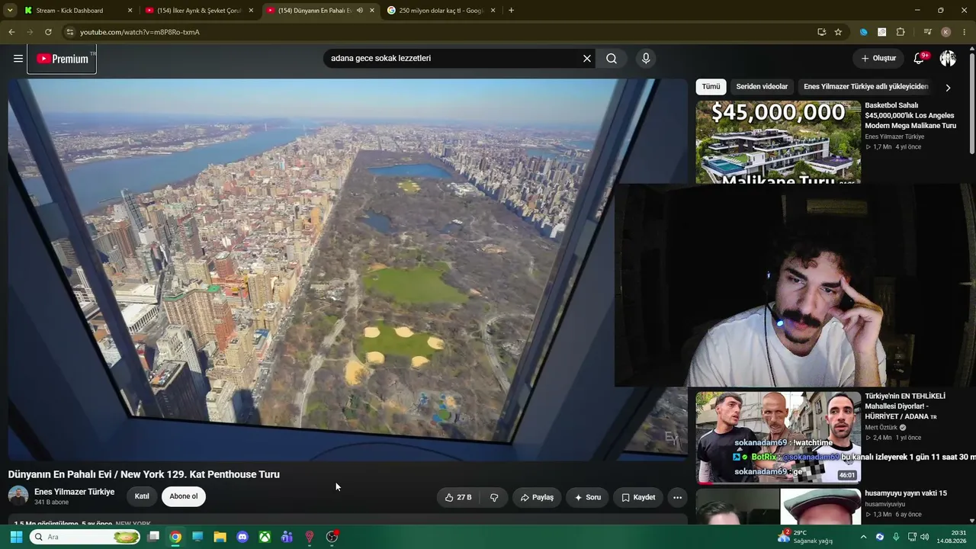The image size is (976, 549).
Task: Share the video via Paylaş
Action: (537, 497)
